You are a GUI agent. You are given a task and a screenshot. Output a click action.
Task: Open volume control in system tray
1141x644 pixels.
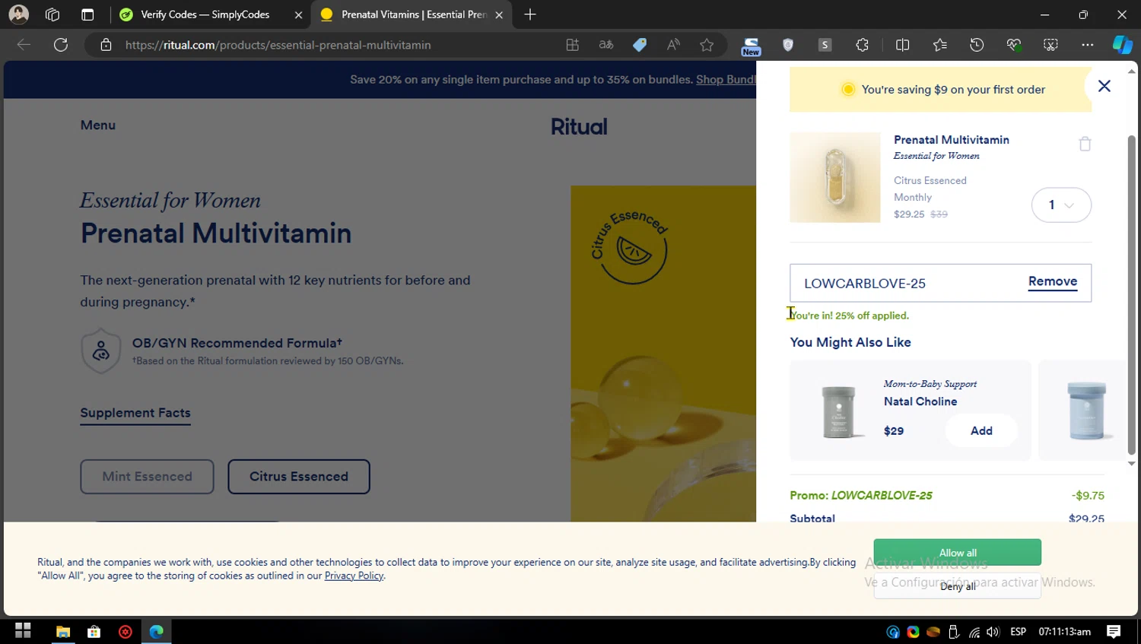point(993,632)
